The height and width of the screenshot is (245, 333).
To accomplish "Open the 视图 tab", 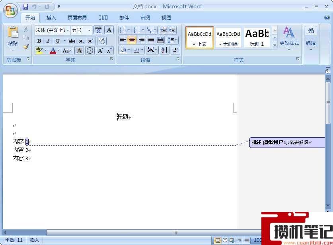I will click(166, 18).
